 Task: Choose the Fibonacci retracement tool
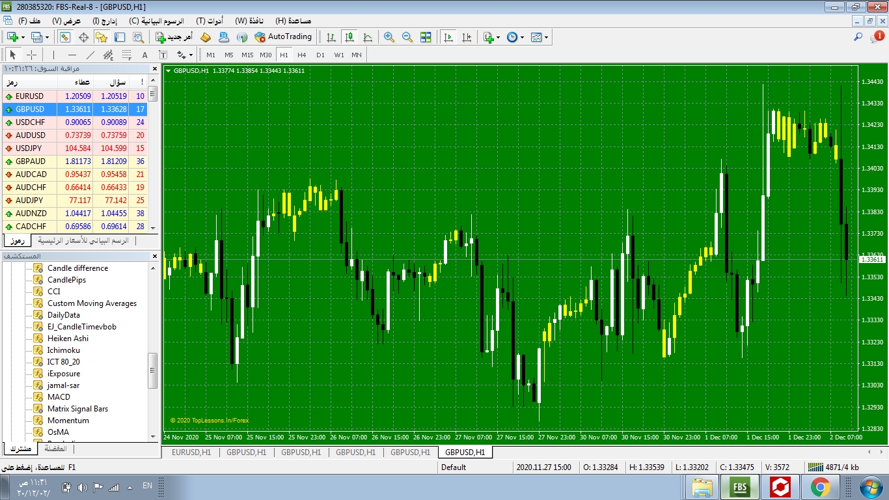coord(127,55)
